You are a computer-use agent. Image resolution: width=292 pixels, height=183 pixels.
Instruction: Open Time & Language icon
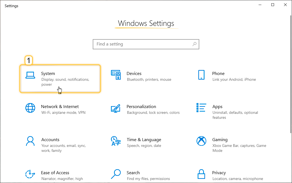coord(116,141)
